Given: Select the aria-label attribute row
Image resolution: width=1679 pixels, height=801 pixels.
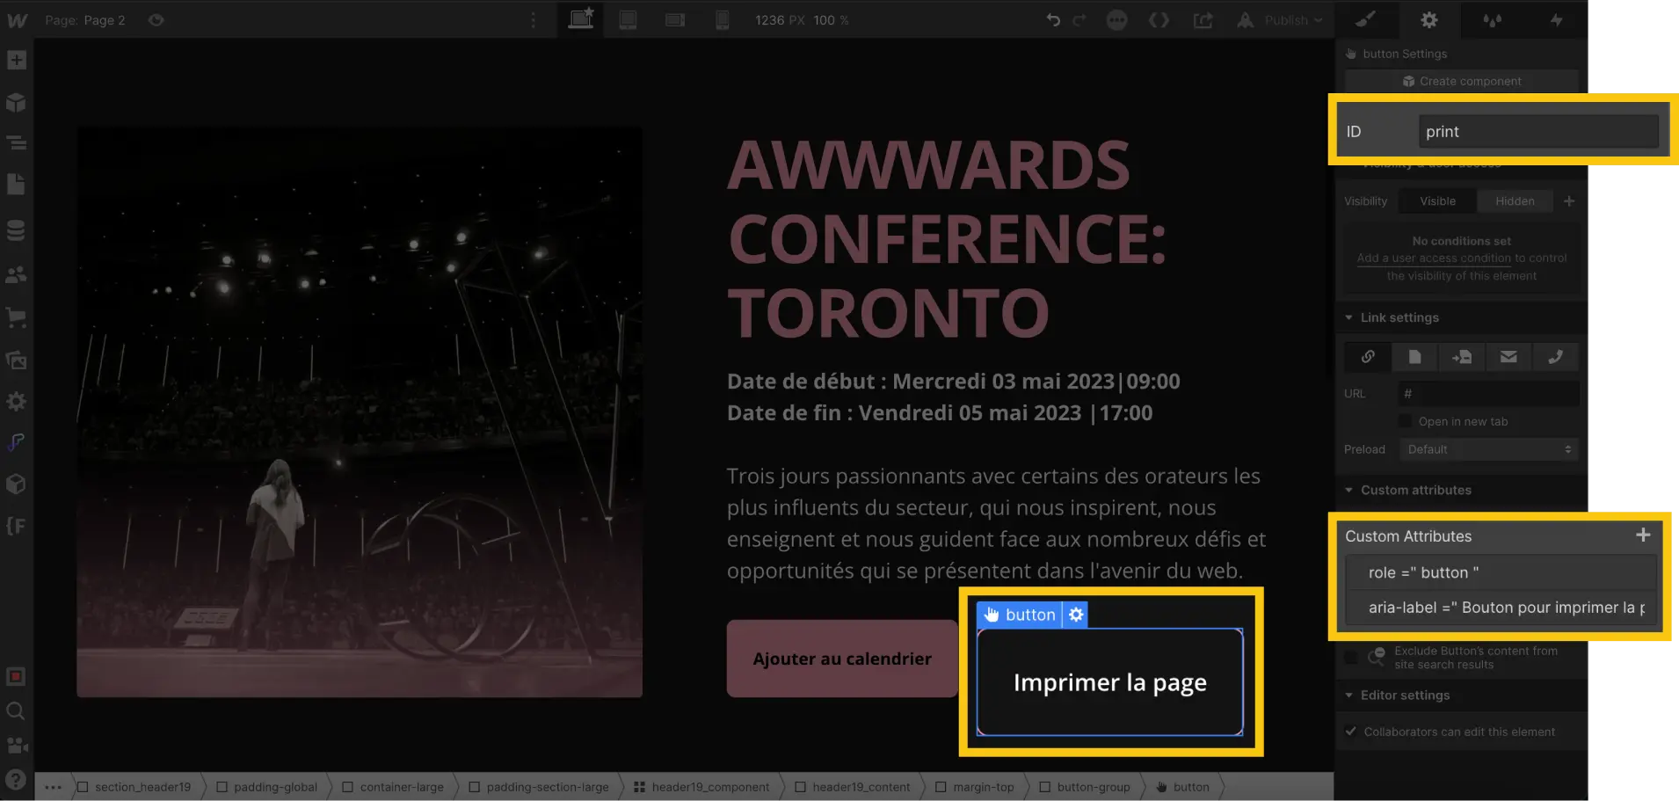Looking at the screenshot, I should coord(1501,608).
